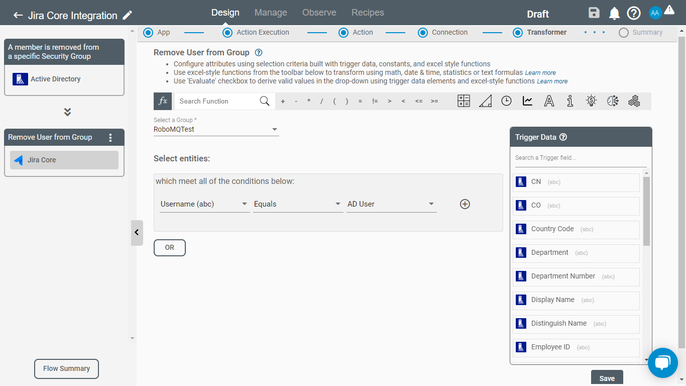Click the Save button at the bottom
Image resolution: width=686 pixels, height=386 pixels.
607,378
